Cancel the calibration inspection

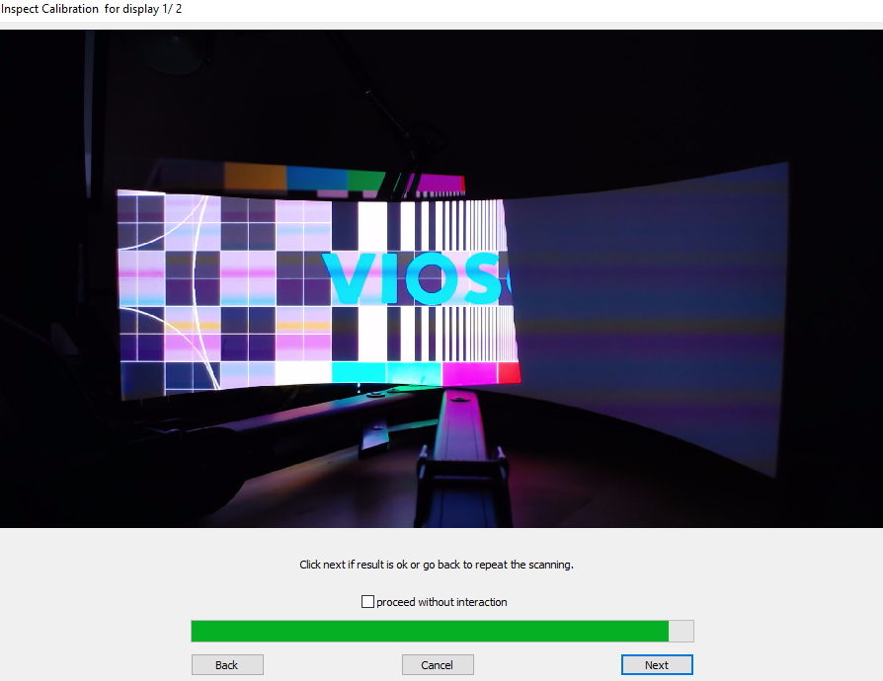(x=438, y=665)
